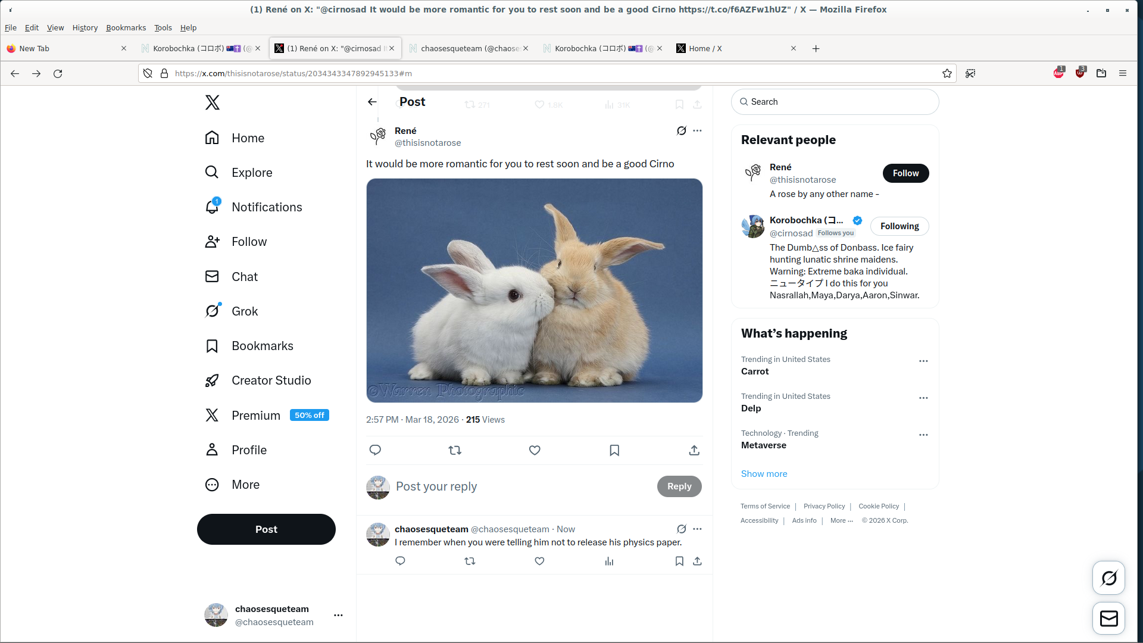This screenshot has height=643, width=1143.
Task: Open the floating Grok button at bottom right
Action: [1108, 578]
